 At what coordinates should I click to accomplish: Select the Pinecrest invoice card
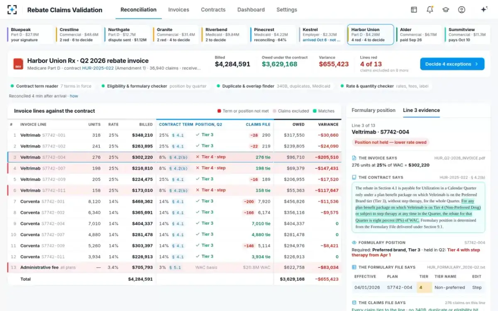tap(273, 34)
